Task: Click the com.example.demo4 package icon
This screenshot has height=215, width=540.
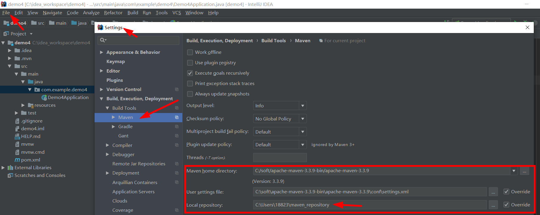Action: tap(37, 90)
